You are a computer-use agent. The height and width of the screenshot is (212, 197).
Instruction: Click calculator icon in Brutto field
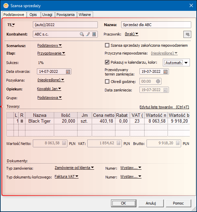pyautogui.click(x=178, y=143)
